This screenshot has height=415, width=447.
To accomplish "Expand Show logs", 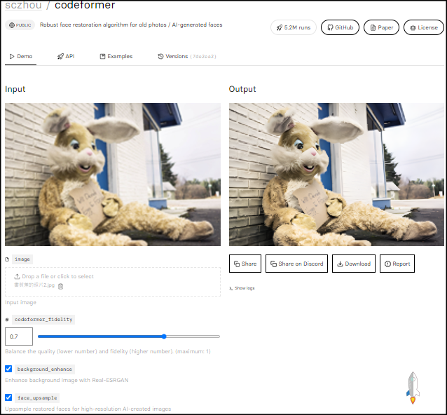I will click(x=242, y=288).
